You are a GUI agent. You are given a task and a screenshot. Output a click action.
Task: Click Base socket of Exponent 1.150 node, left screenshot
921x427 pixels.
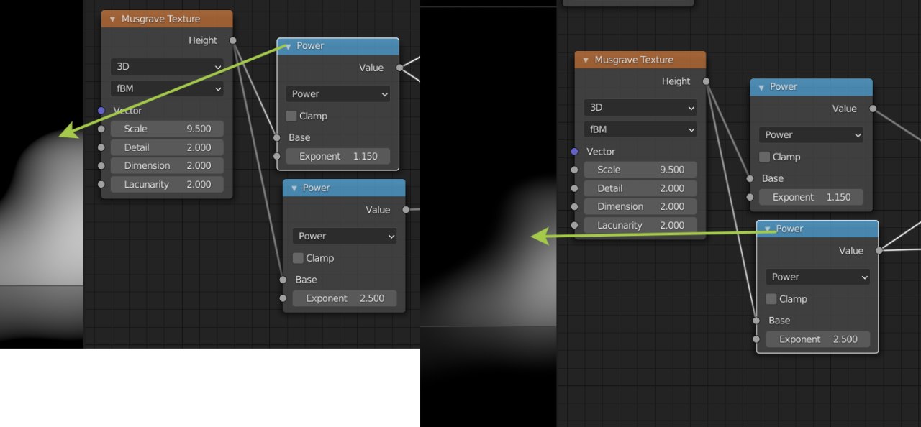pos(277,137)
